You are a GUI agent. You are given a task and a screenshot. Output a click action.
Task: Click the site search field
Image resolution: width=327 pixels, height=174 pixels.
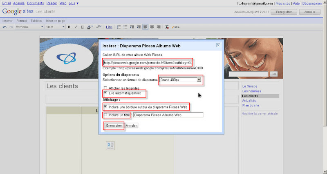click(249, 74)
